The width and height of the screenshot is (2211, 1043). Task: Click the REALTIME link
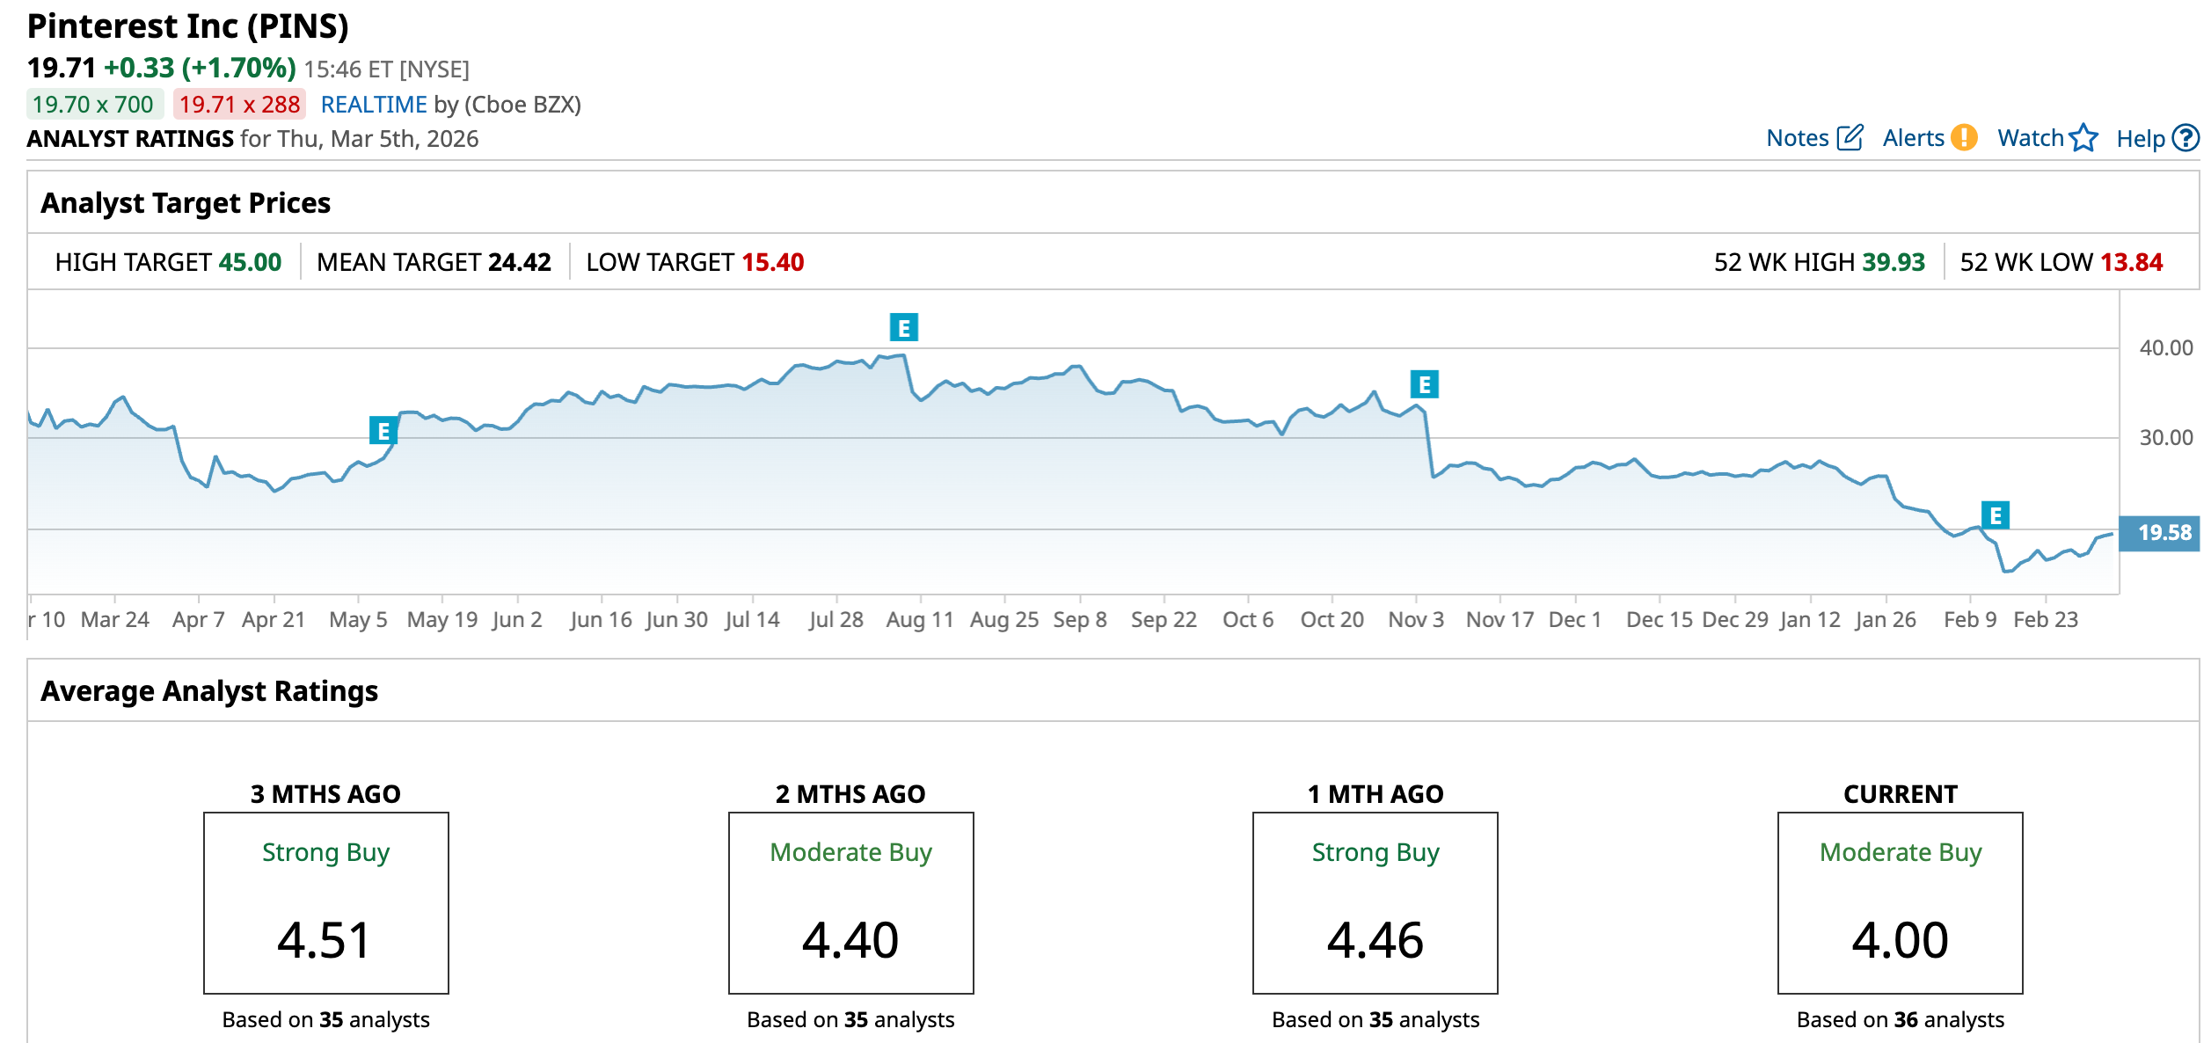374,105
